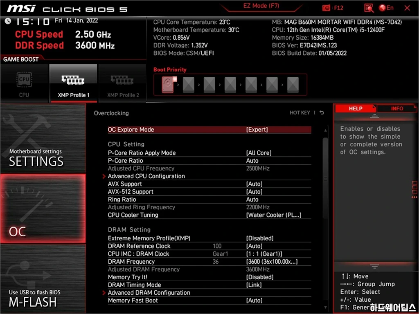
Task: Open OC Explore Mode Expert dropdown
Action: [x=257, y=130]
